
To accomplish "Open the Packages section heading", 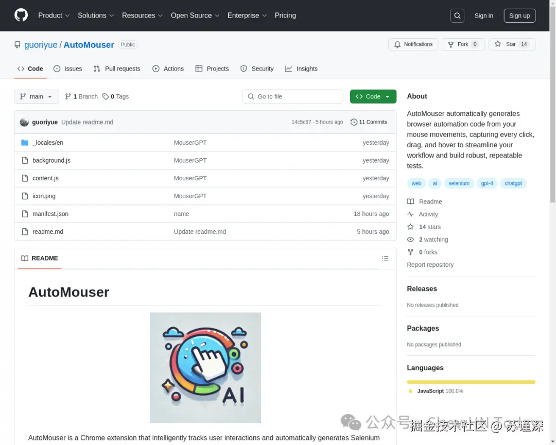I will [x=423, y=328].
